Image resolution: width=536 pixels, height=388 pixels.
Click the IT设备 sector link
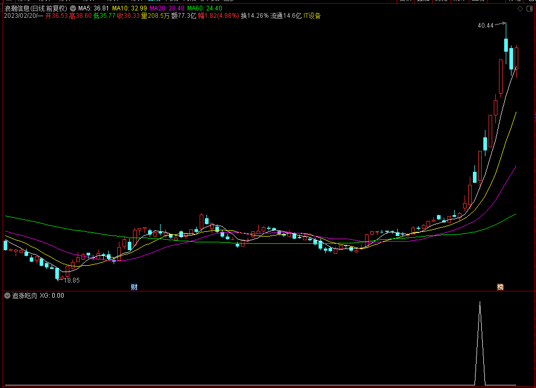click(312, 16)
